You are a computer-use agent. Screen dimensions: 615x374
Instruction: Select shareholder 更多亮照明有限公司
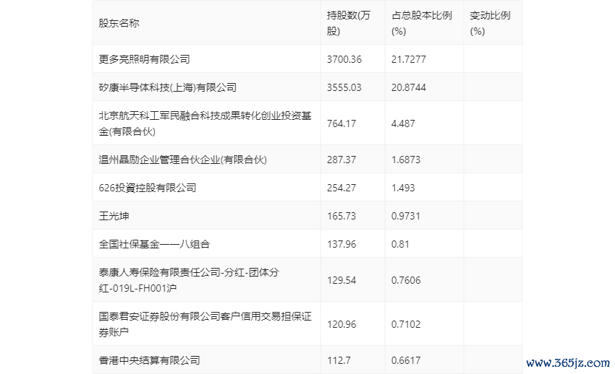[144, 59]
